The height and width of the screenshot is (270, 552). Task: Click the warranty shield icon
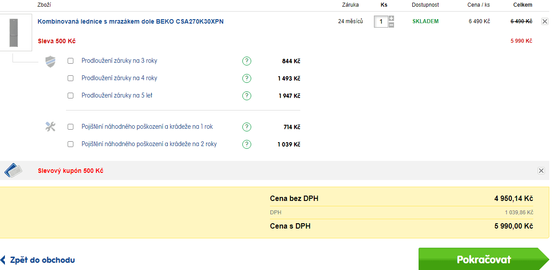[50, 61]
